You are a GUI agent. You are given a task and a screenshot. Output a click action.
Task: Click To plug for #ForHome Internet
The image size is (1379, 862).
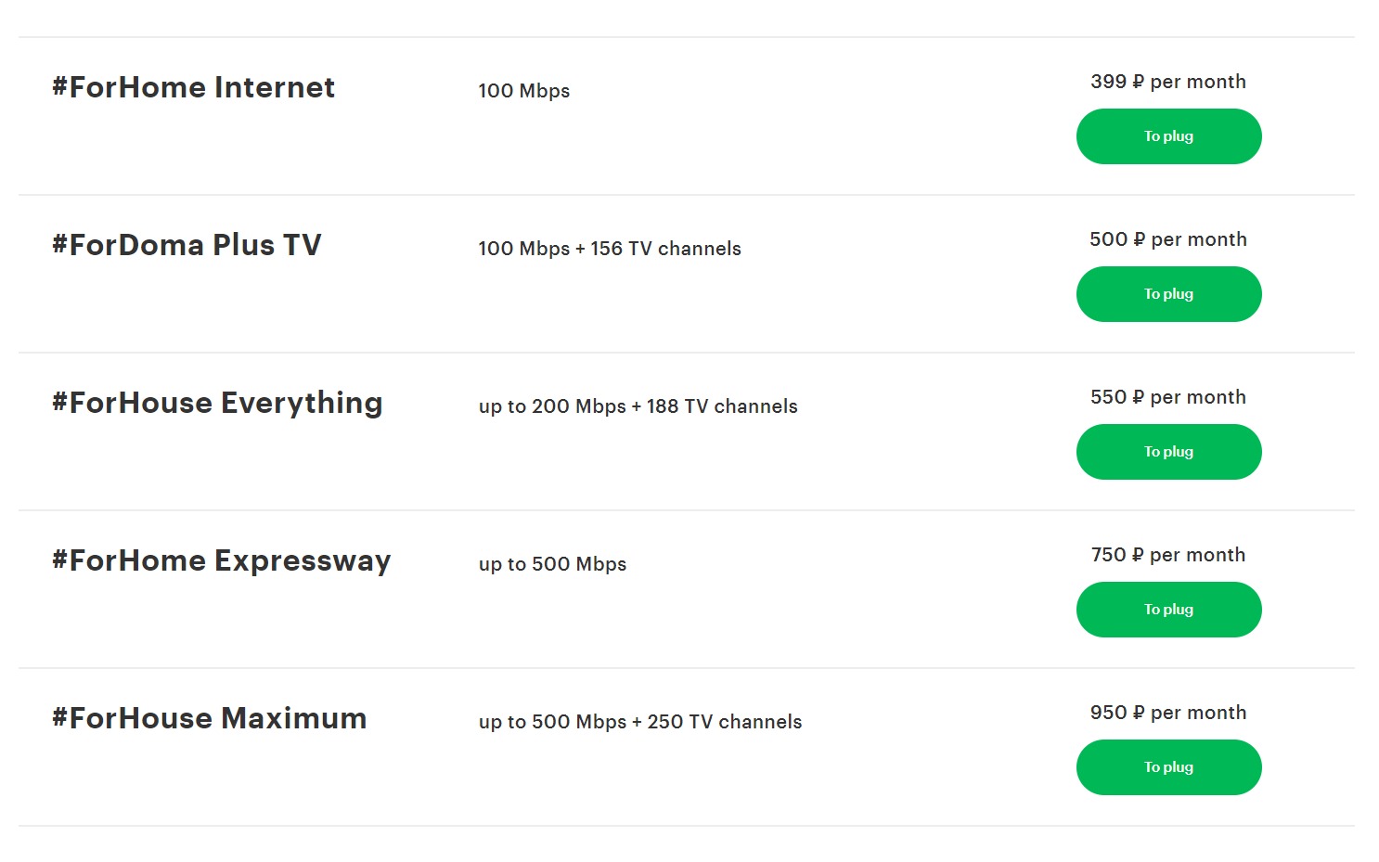point(1168,136)
